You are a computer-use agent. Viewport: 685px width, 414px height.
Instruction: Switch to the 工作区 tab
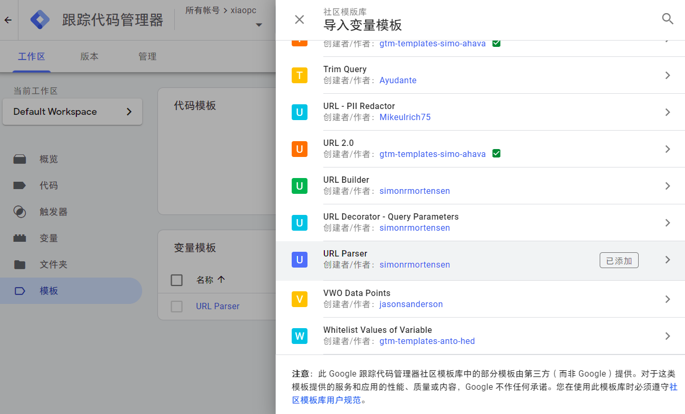(32, 56)
